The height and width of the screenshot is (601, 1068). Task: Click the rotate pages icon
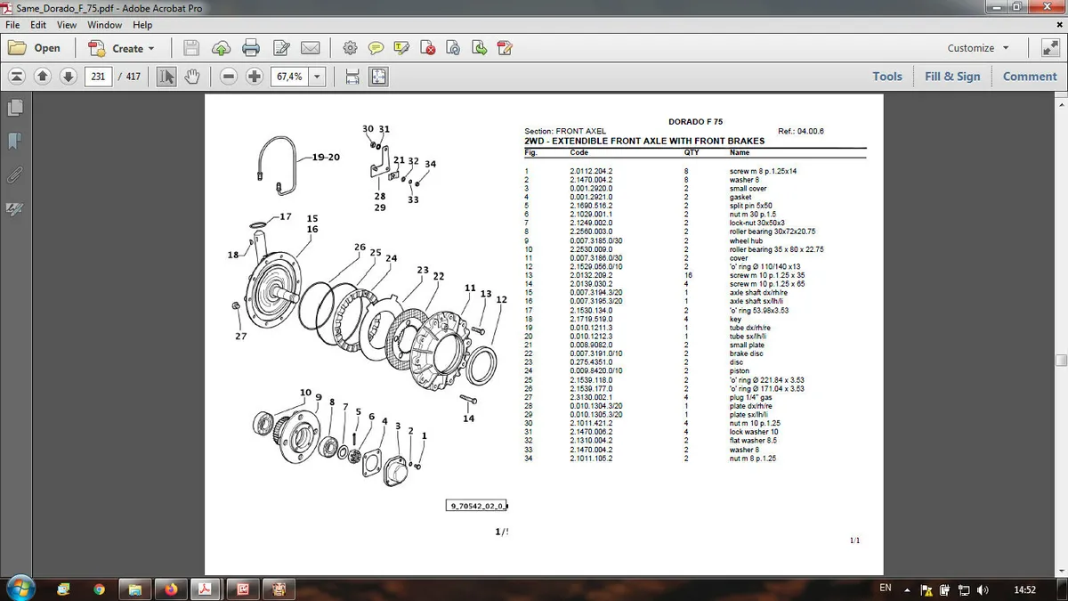coord(453,48)
